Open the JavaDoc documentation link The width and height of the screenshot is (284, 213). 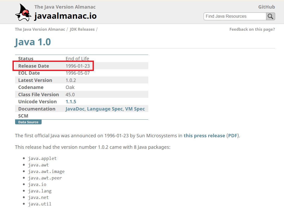[75, 109]
